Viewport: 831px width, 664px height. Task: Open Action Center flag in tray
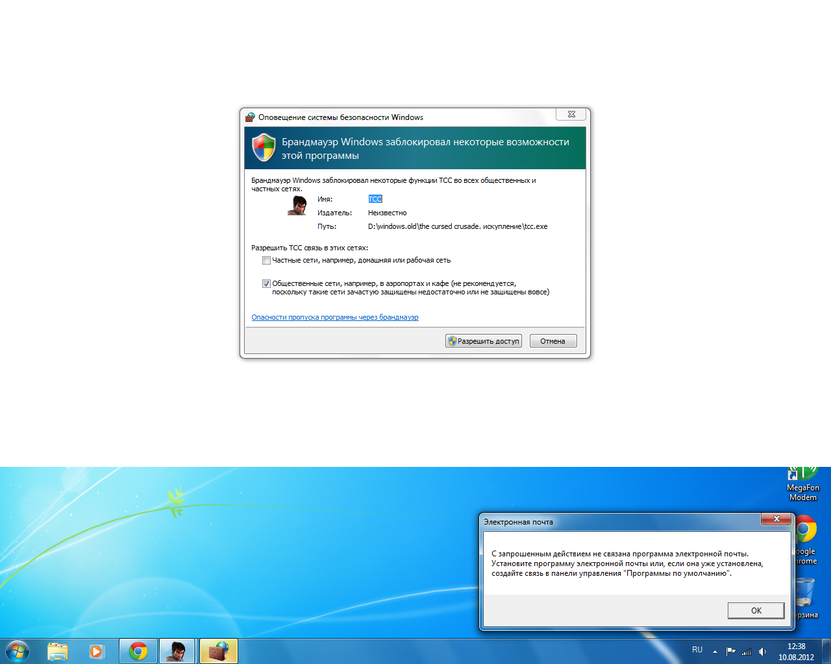[731, 651]
